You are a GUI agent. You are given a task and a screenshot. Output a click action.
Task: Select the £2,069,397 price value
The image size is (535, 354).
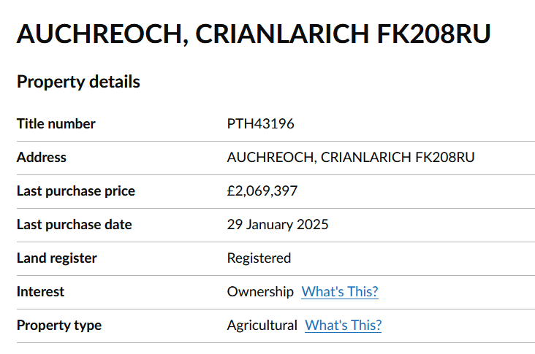coord(262,191)
